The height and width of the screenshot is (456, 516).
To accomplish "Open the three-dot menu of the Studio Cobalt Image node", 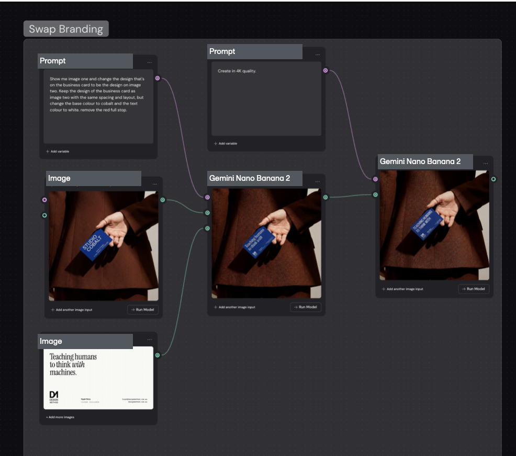I will [155, 184].
